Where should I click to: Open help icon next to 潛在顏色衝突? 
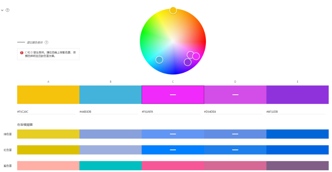[x=46, y=42]
